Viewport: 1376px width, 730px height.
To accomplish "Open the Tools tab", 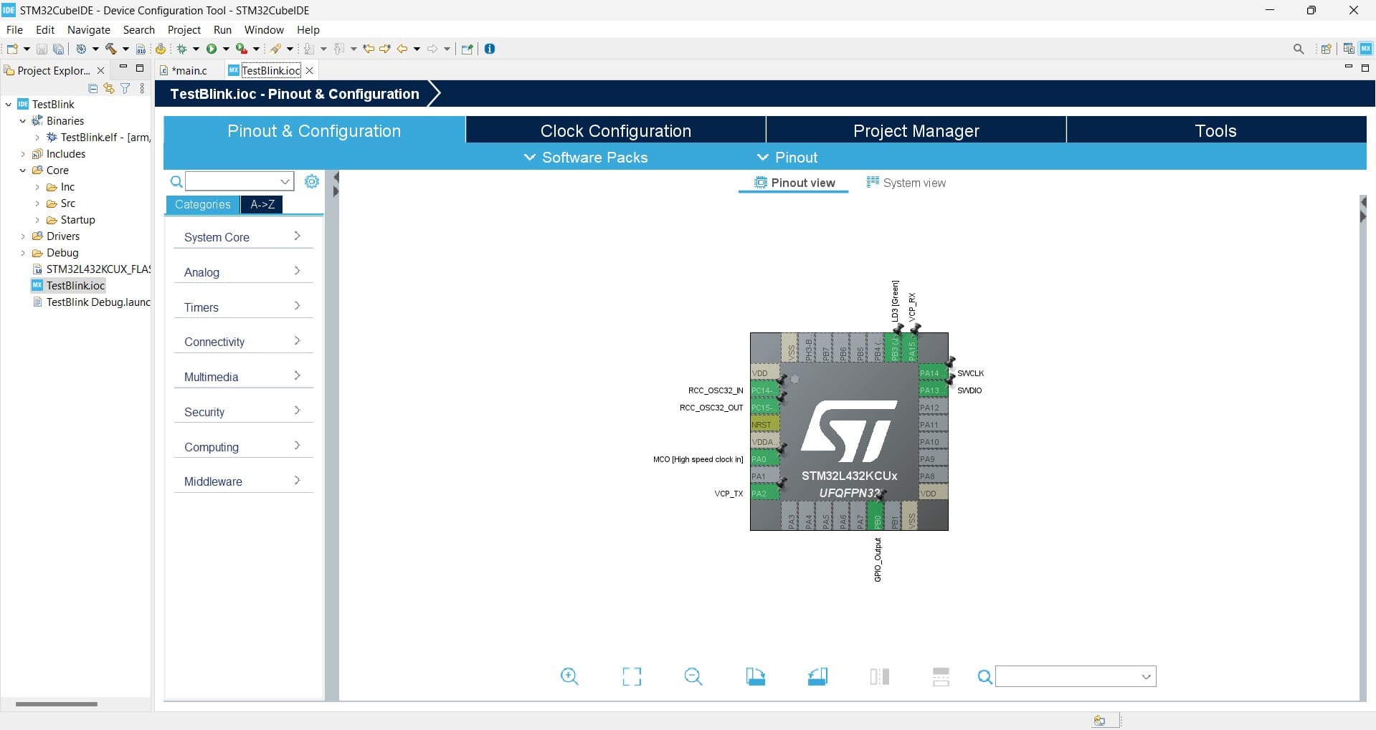I will (1215, 130).
